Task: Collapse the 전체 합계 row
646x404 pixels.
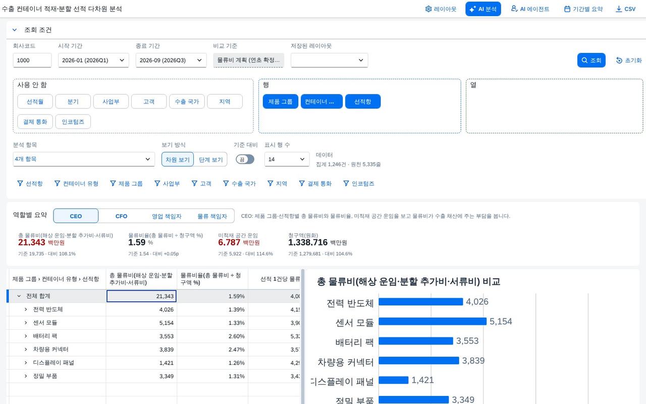Action: pos(19,296)
